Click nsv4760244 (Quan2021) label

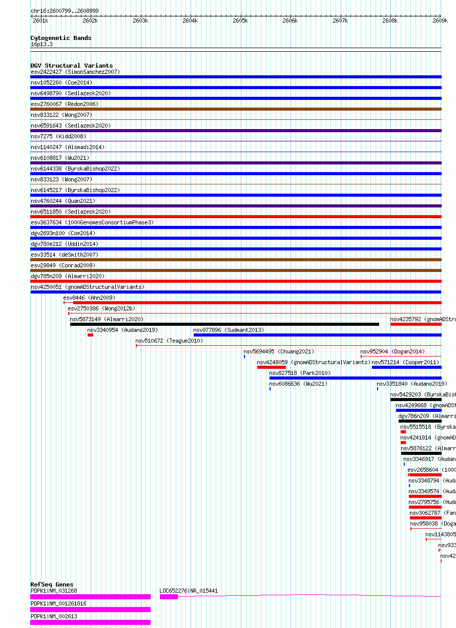tap(63, 201)
